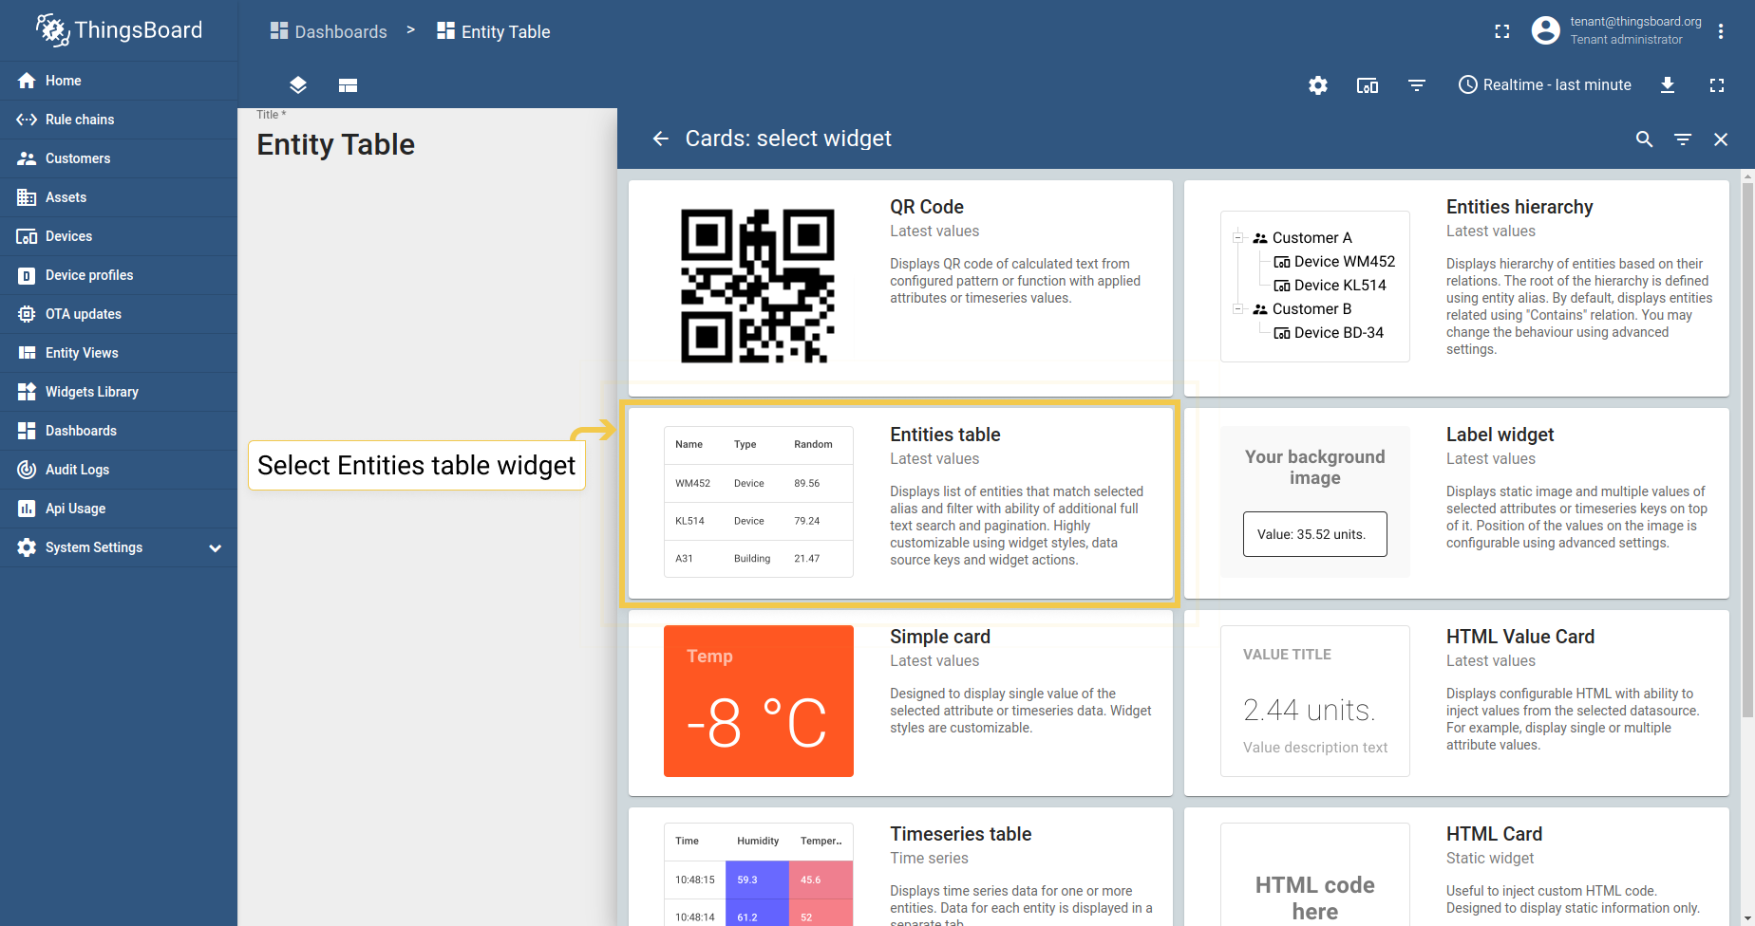Open the user profile avatar

click(x=1545, y=30)
